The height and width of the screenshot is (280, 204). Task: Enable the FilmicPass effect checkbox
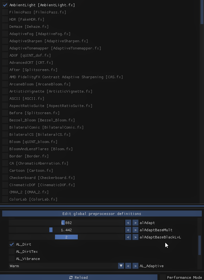coord(5,12)
